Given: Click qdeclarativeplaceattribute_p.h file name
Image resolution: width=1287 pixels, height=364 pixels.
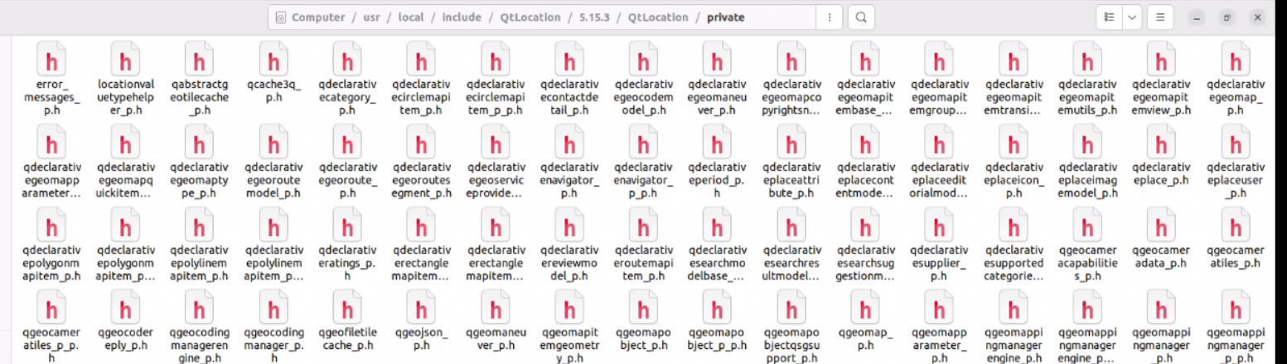Looking at the screenshot, I should [x=791, y=180].
